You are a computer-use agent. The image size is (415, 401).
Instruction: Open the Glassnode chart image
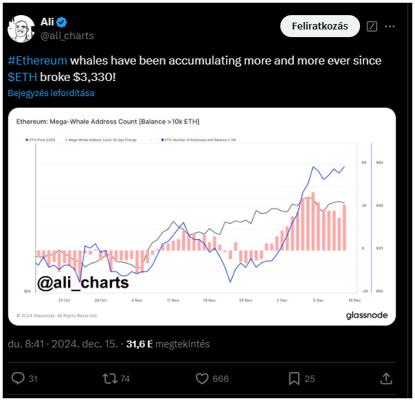tap(202, 216)
